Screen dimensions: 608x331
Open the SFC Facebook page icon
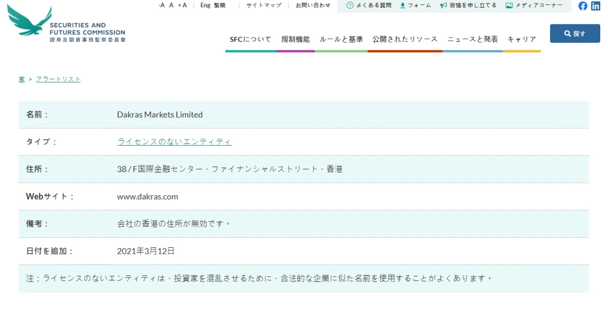[x=583, y=6]
